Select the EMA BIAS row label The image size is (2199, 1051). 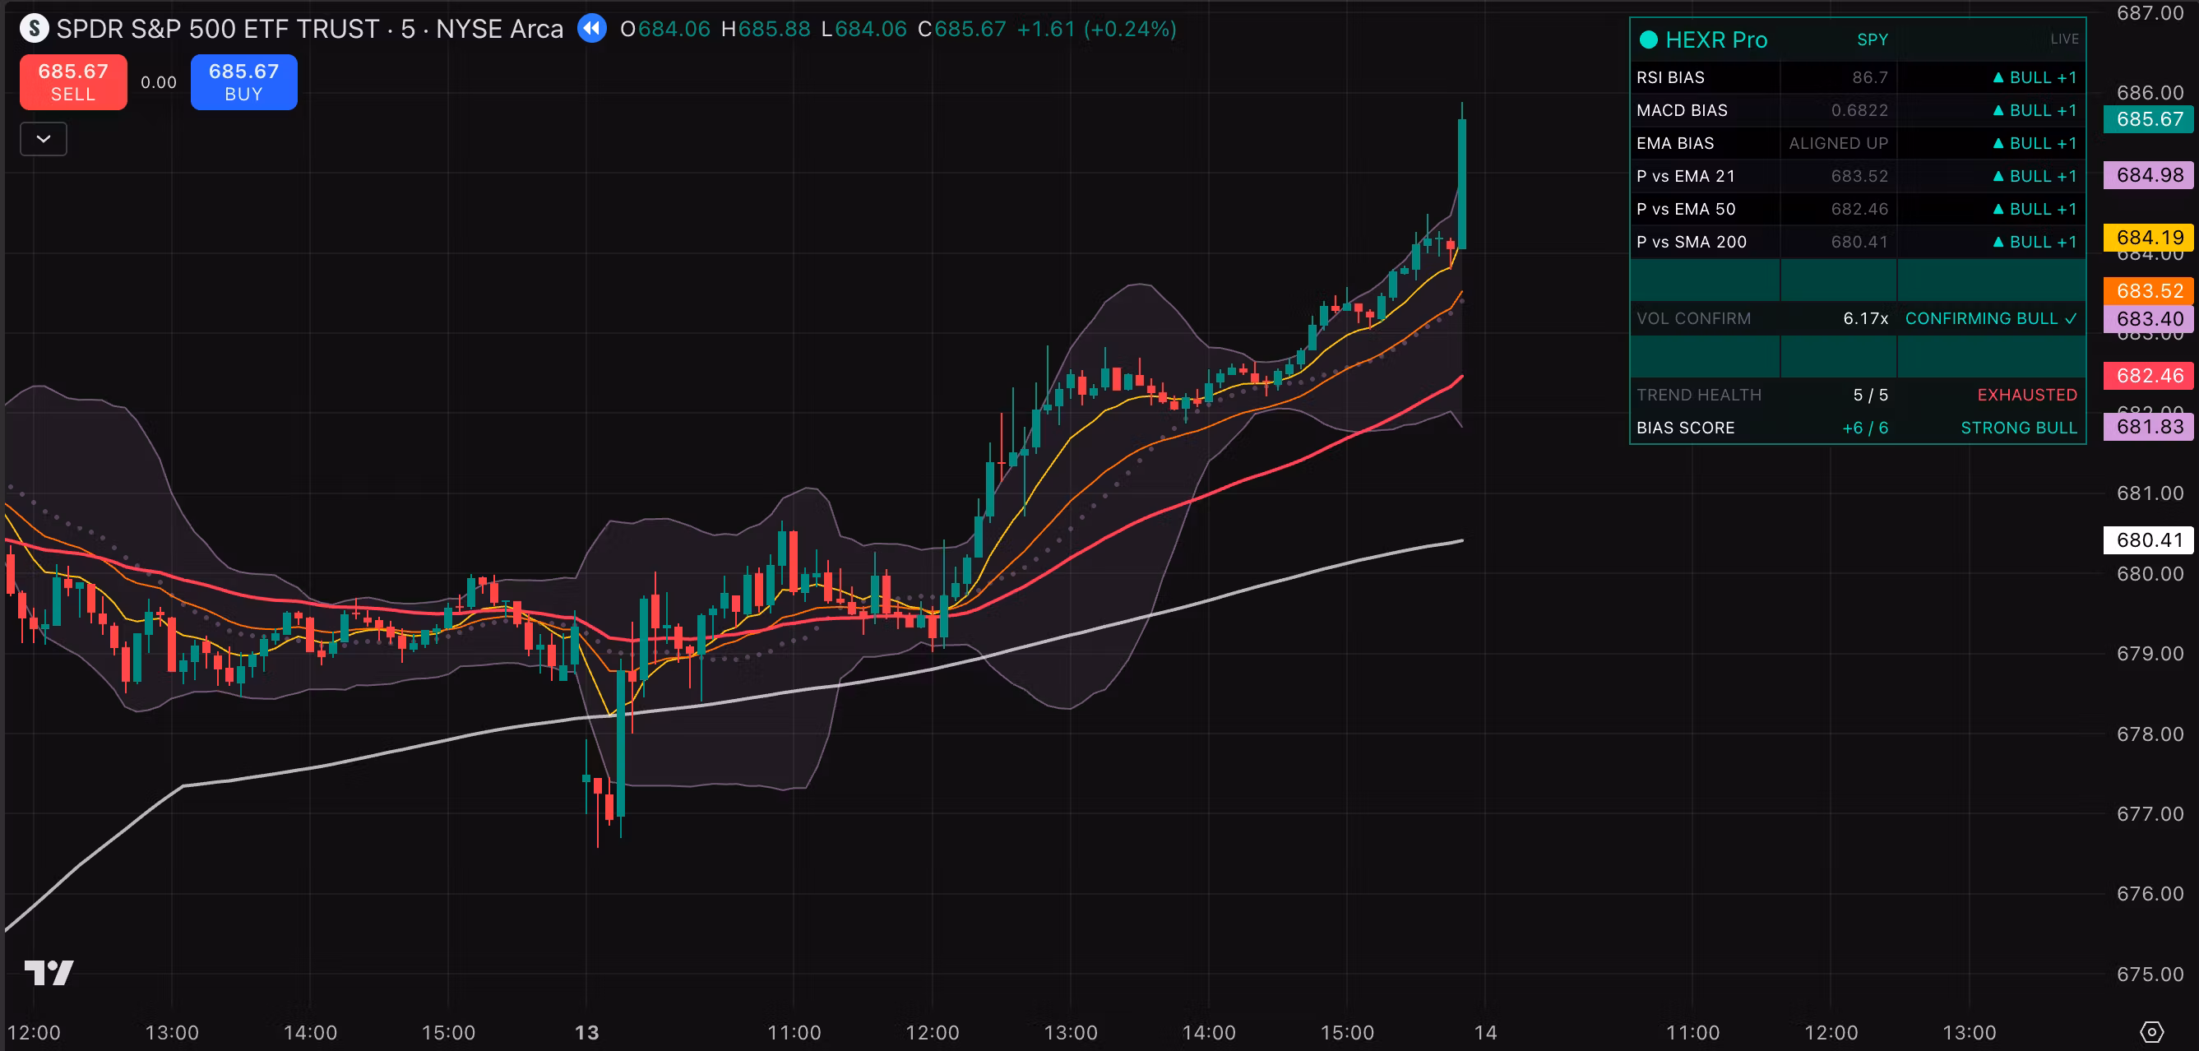[1675, 143]
